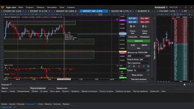Collapse trade panel with right chevron arrow
The width and height of the screenshot is (194, 109).
tap(154, 18)
